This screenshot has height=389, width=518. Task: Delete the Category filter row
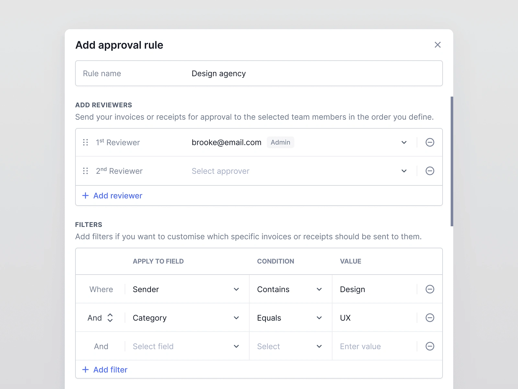tap(430, 318)
